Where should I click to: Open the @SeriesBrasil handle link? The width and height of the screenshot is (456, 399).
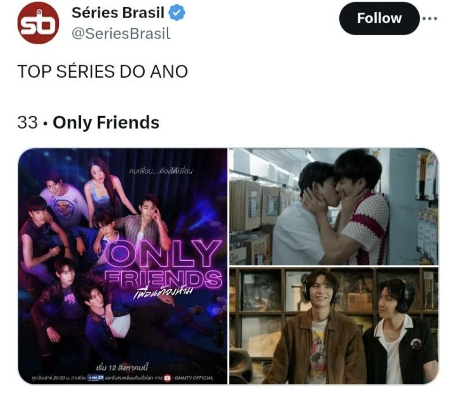[x=121, y=33]
